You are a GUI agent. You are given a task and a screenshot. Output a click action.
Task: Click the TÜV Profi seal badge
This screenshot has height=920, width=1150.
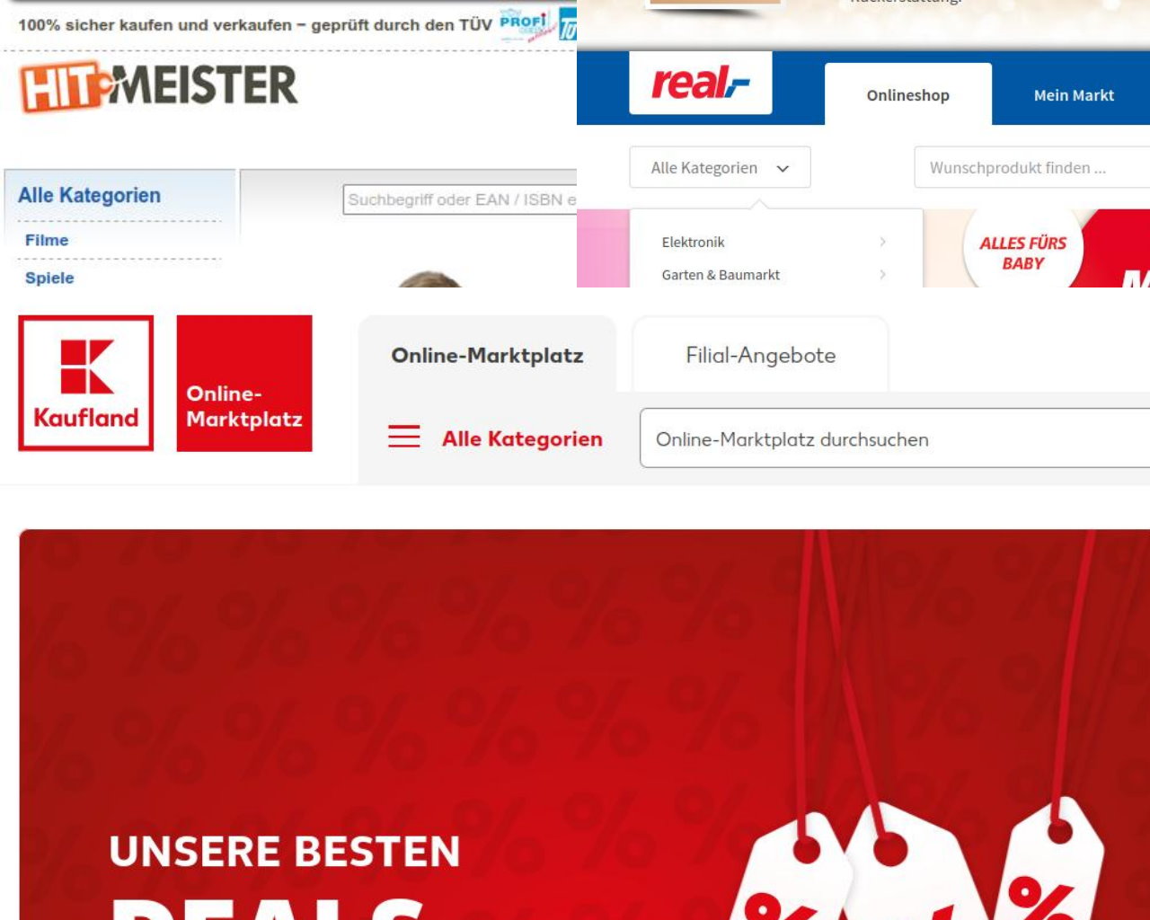pos(537,23)
